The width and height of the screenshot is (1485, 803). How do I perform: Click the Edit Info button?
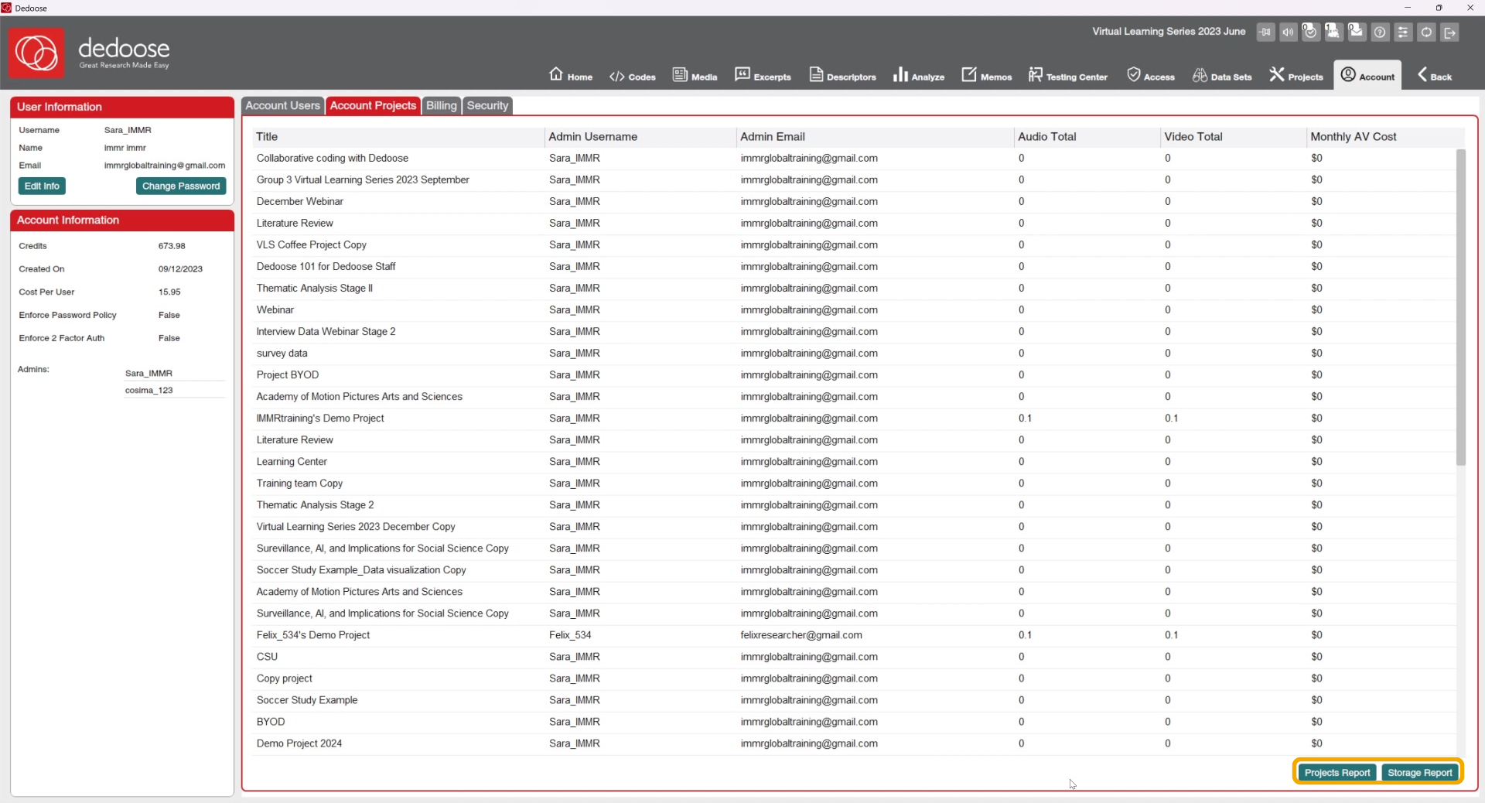point(42,186)
